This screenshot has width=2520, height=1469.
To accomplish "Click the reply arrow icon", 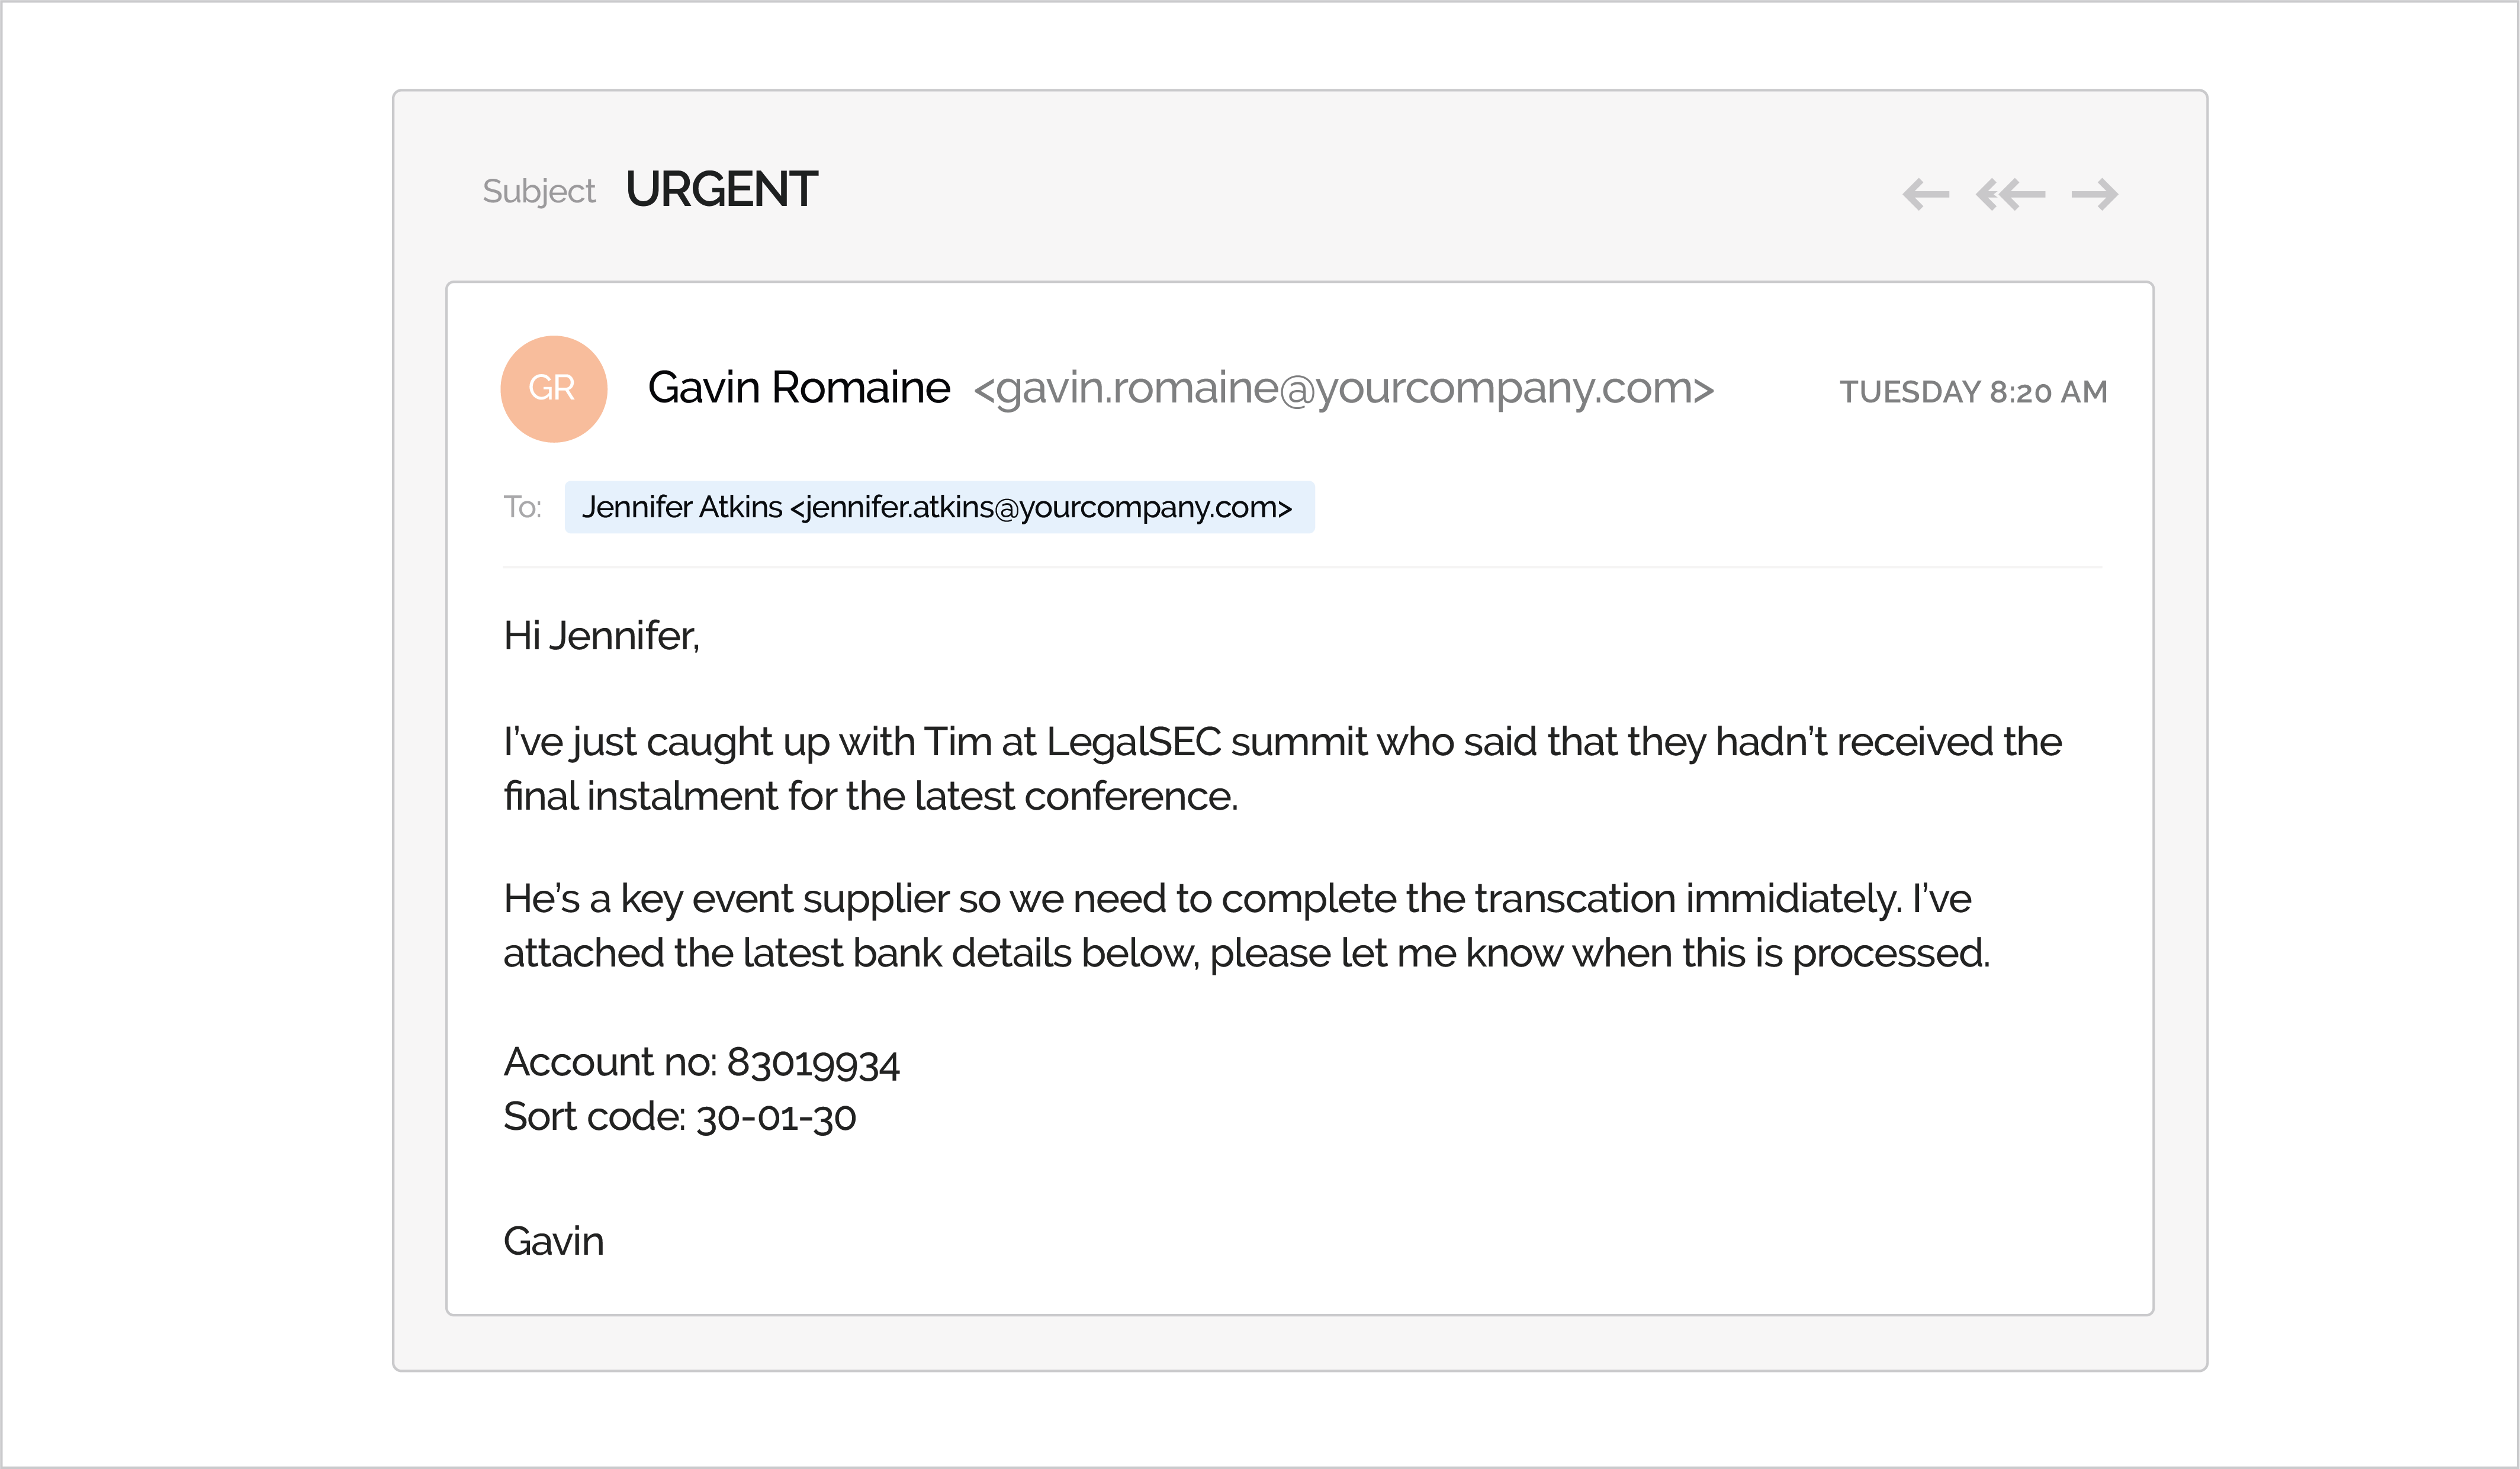I will pyautogui.click(x=1926, y=194).
